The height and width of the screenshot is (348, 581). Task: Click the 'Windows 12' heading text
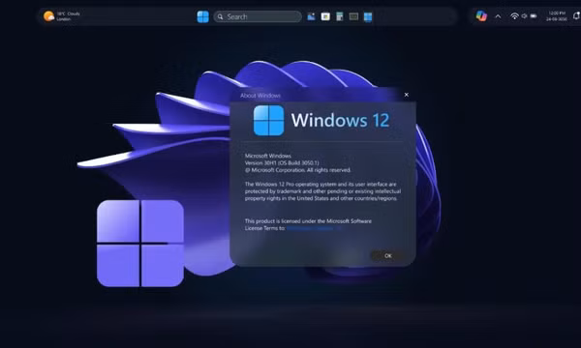point(340,120)
